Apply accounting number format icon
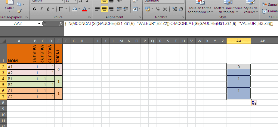 tap(147, 9)
